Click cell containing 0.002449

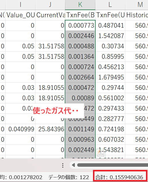pos(80,150)
